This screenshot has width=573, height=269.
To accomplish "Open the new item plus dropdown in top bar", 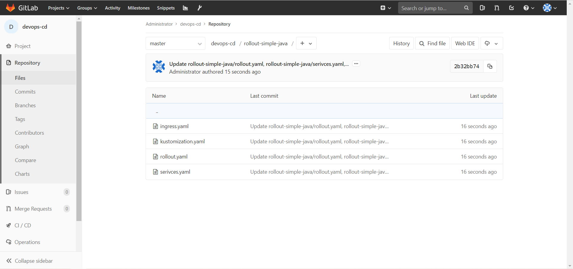I will 386,8.
